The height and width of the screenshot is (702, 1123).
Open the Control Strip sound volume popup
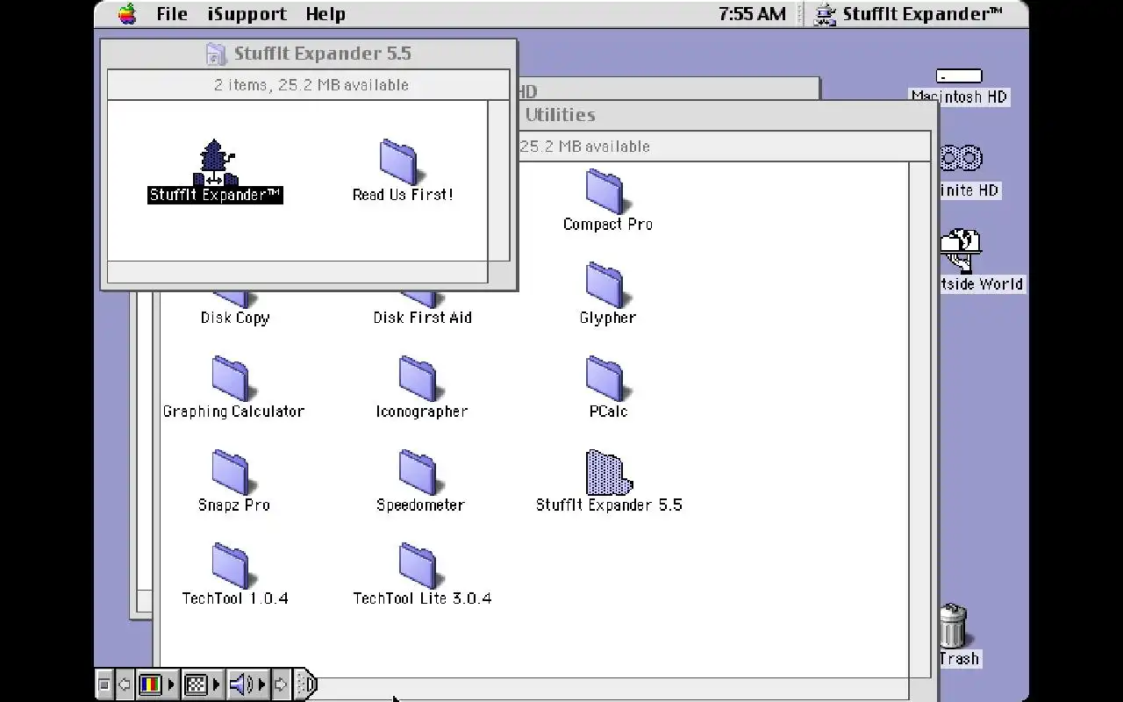pos(247,684)
